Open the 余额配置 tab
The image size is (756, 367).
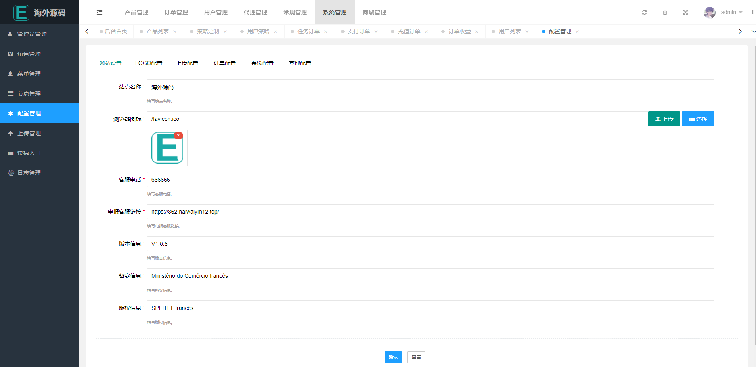pyautogui.click(x=262, y=63)
